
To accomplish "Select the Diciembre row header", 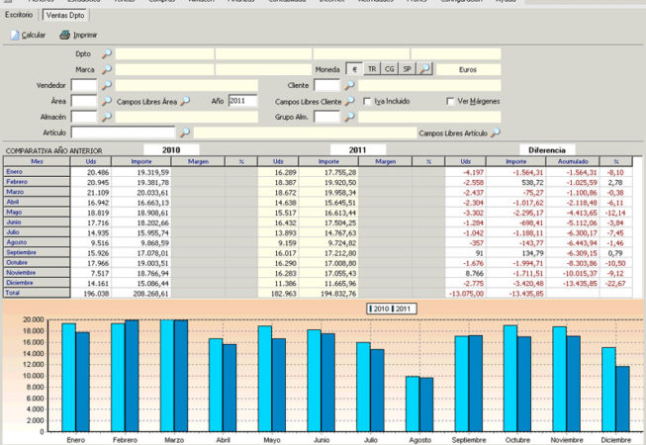I will 37,283.
